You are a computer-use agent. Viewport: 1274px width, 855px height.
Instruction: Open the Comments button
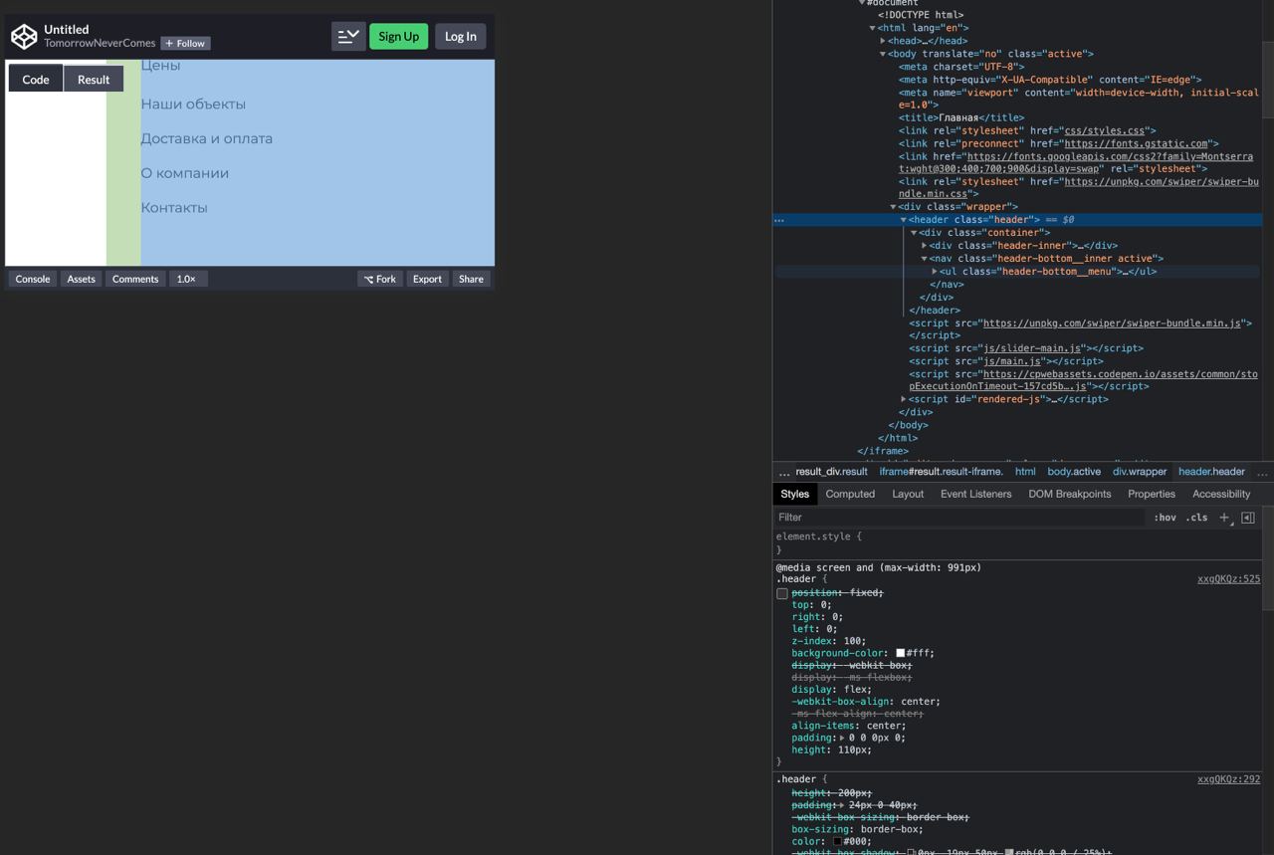click(135, 279)
